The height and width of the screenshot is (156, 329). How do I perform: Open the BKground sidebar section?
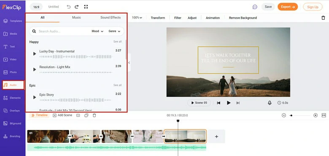[13, 123]
